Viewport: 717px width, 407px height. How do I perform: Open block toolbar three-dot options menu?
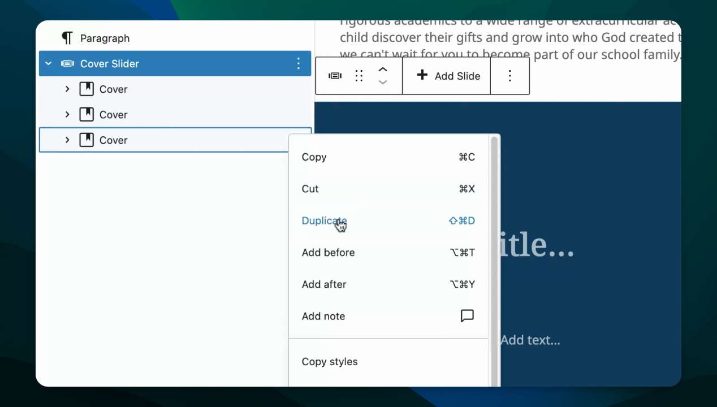[509, 76]
